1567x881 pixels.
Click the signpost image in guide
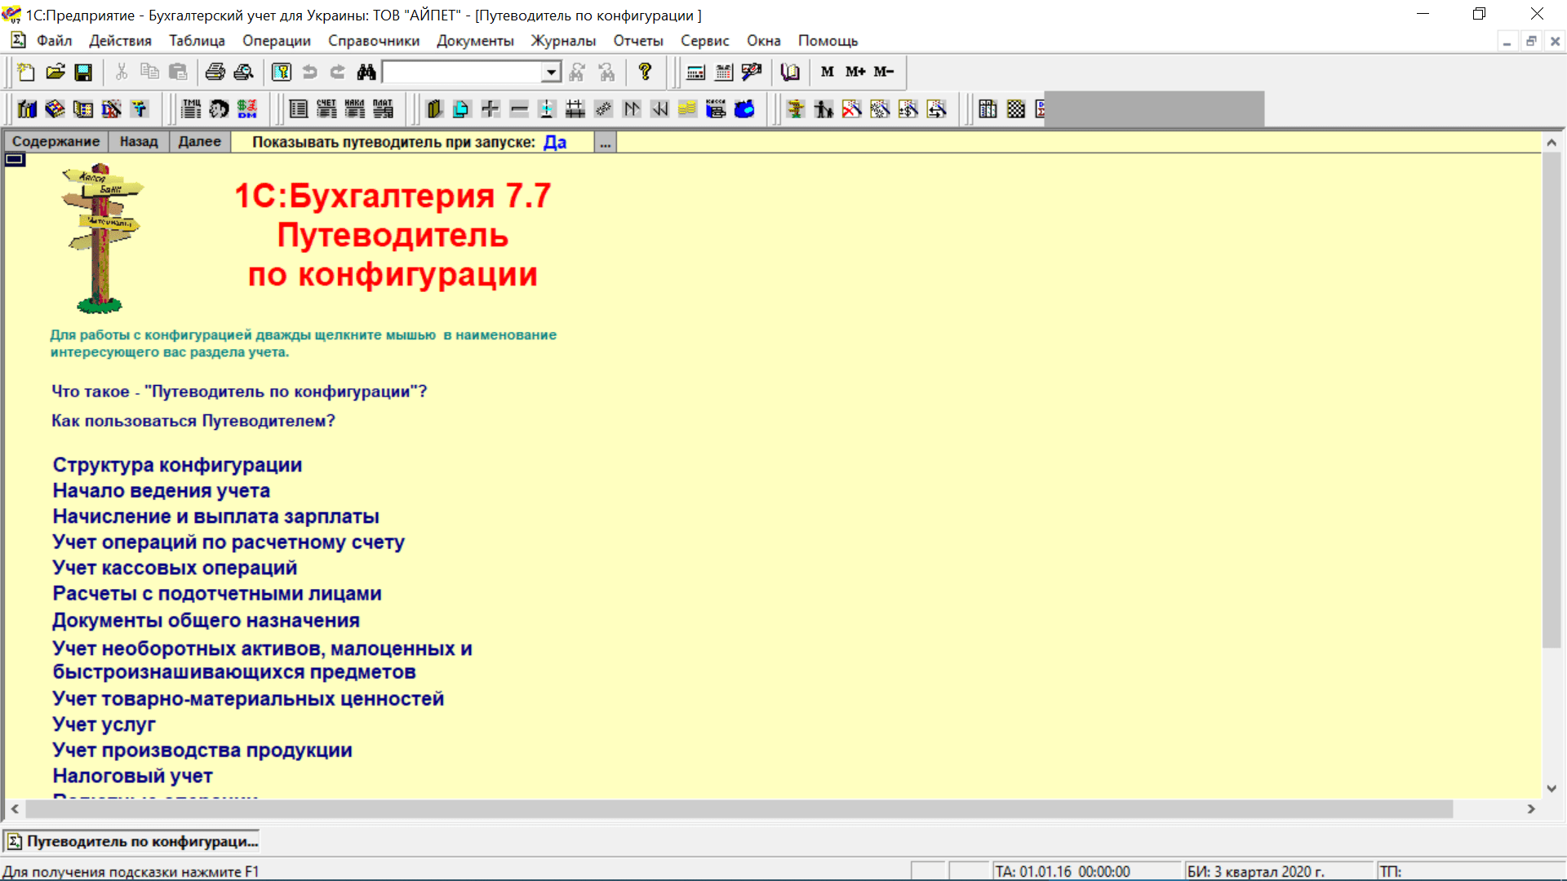tap(102, 238)
